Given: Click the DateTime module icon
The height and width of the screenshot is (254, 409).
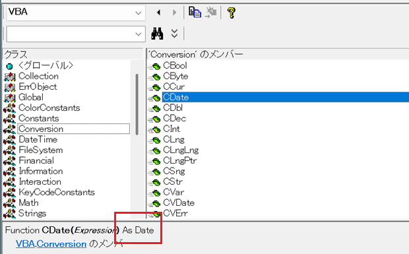Looking at the screenshot, I should (9, 140).
